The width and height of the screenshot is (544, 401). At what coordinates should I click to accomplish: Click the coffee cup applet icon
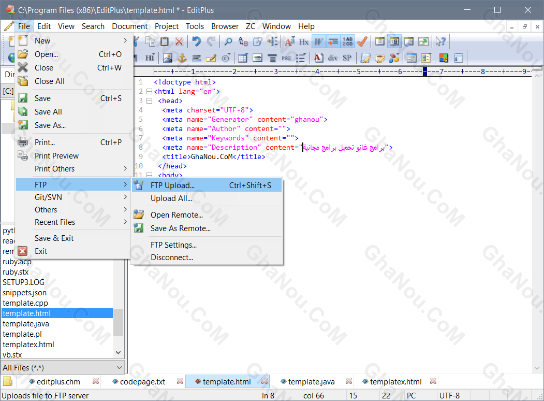379,58
